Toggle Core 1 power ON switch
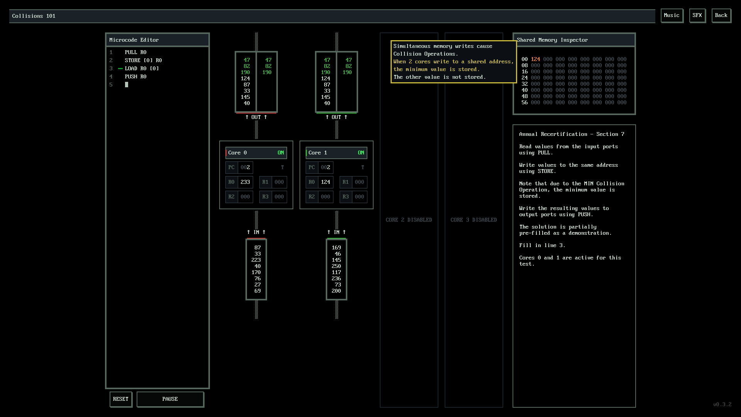 click(x=361, y=153)
